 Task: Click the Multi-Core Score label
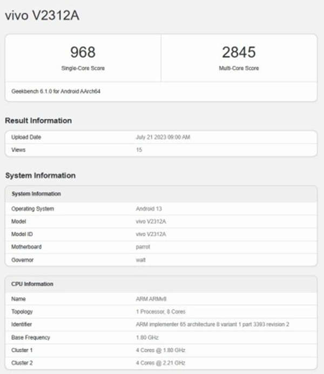tap(239, 68)
